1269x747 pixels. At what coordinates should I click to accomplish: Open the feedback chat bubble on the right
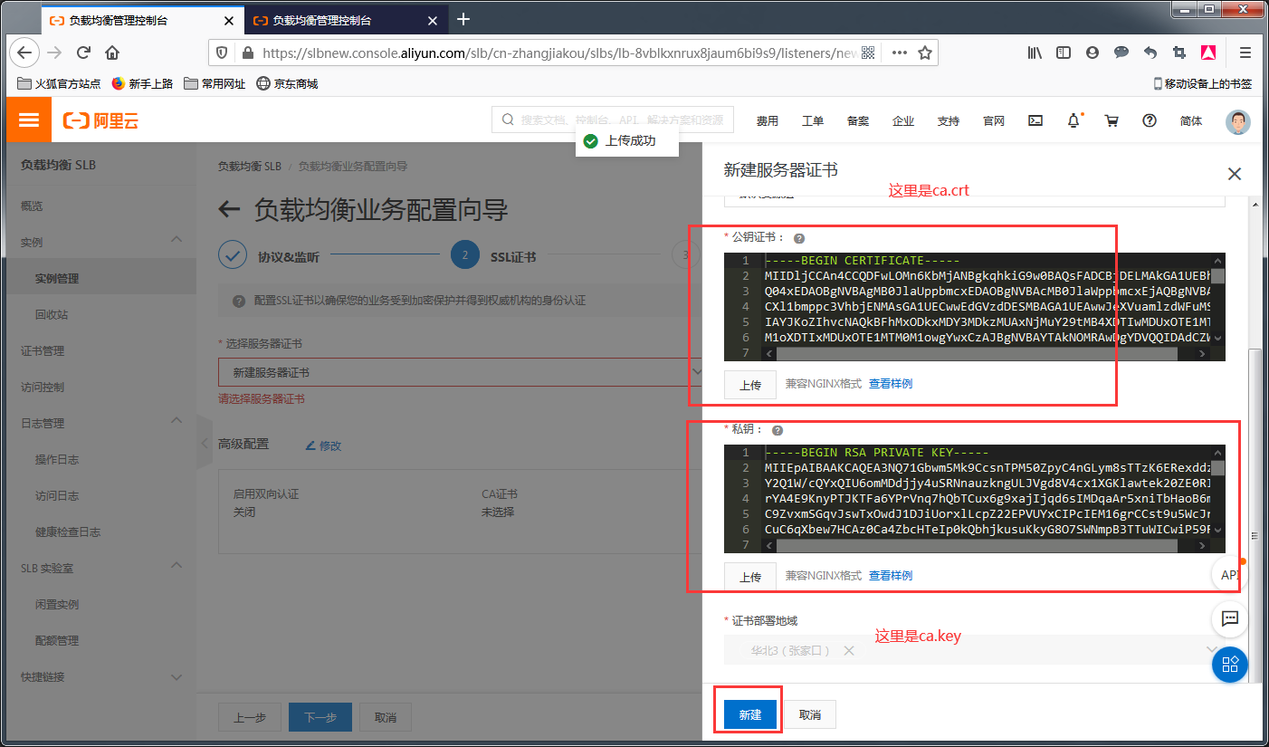click(x=1229, y=619)
